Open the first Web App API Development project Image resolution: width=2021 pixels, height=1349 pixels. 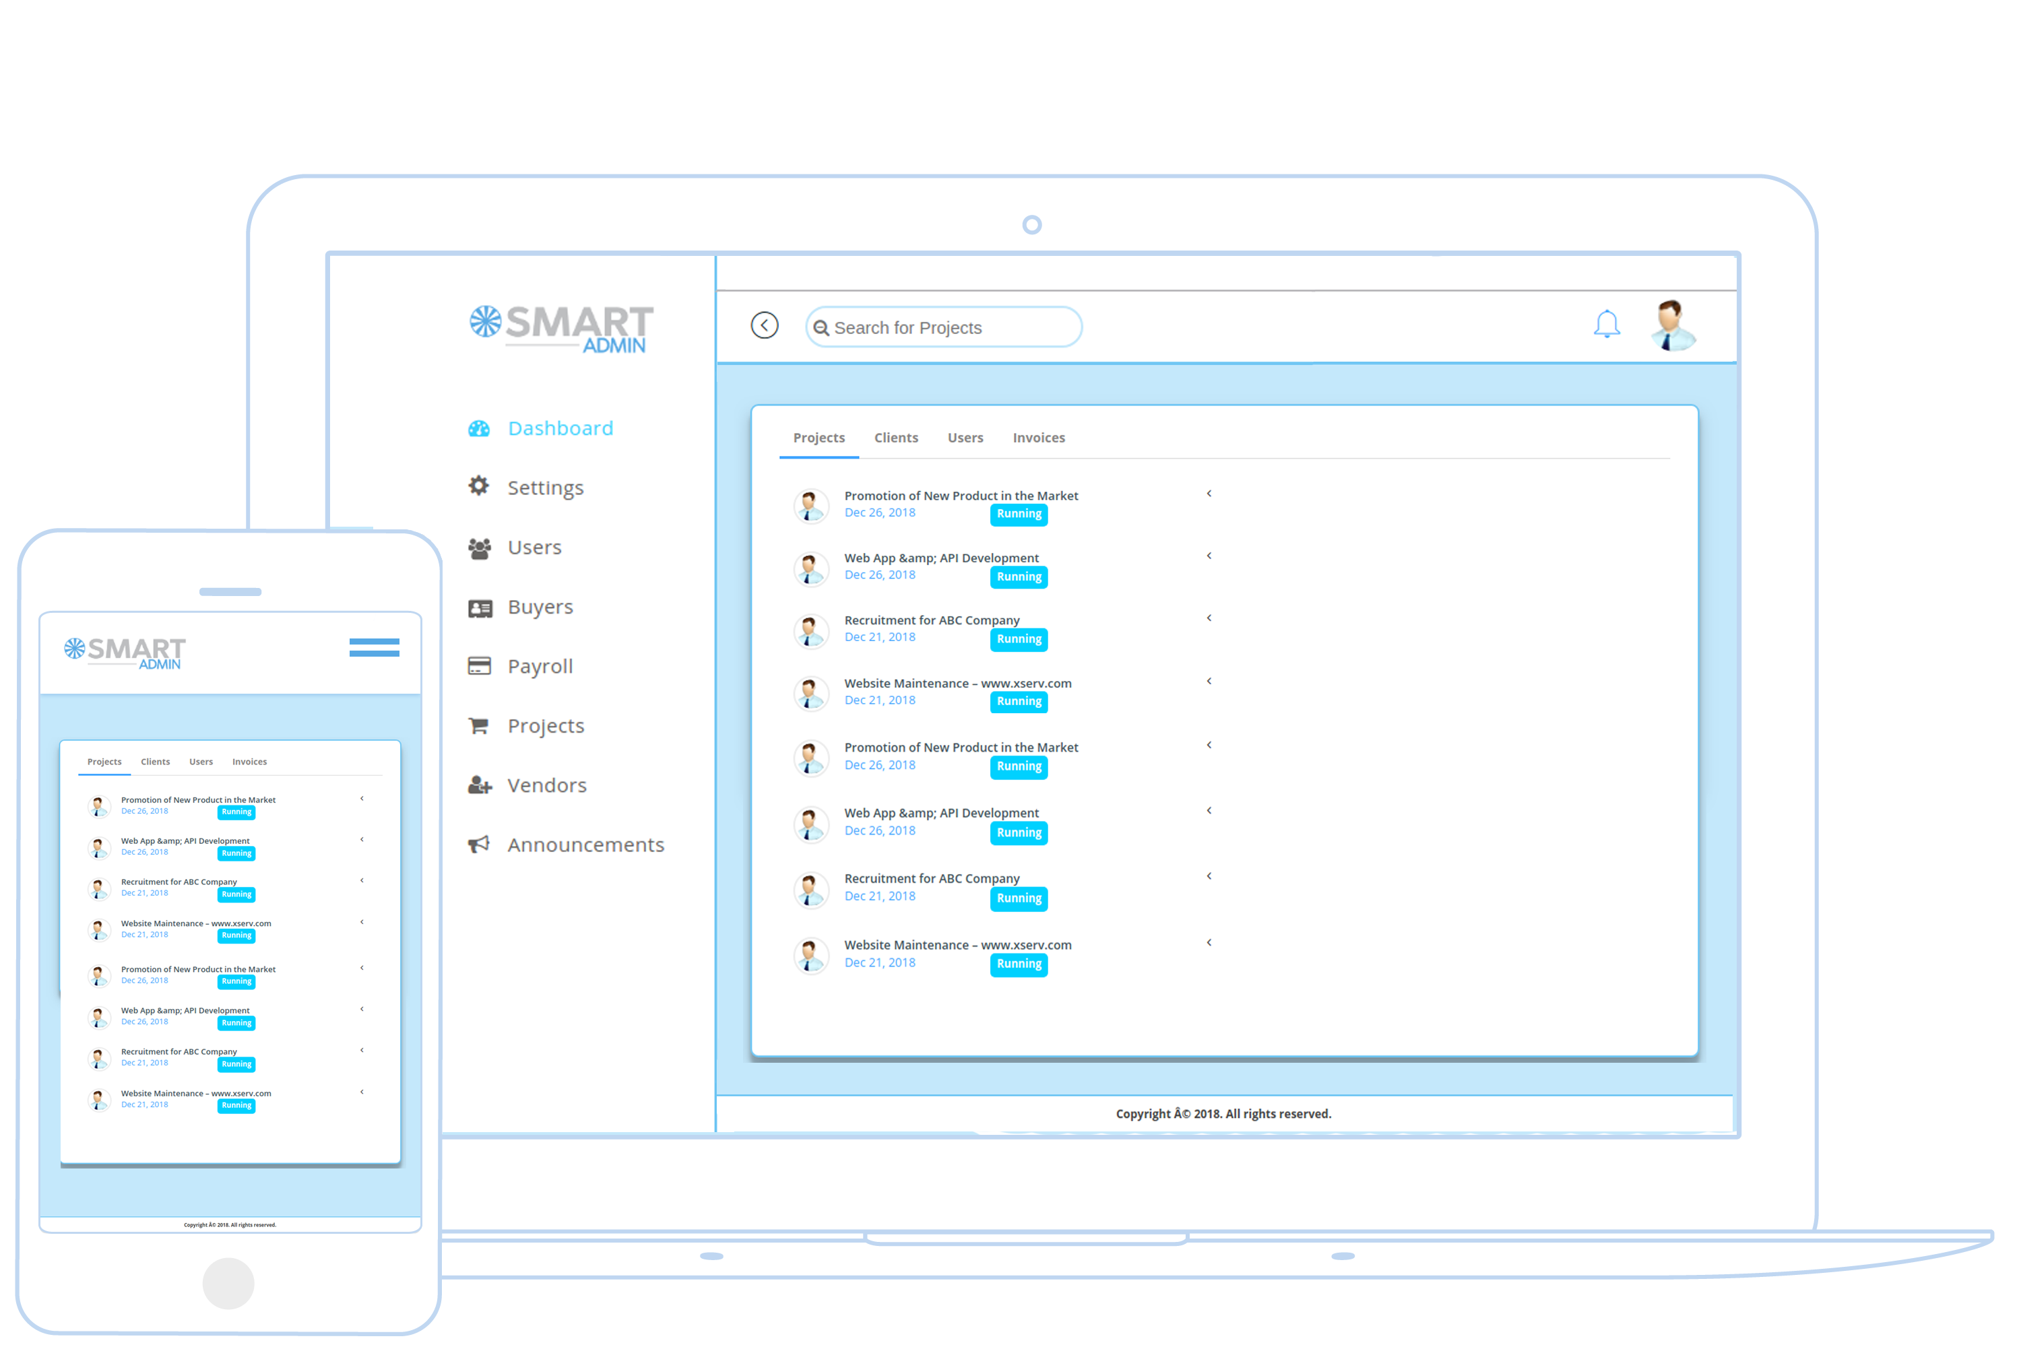pos(941,558)
